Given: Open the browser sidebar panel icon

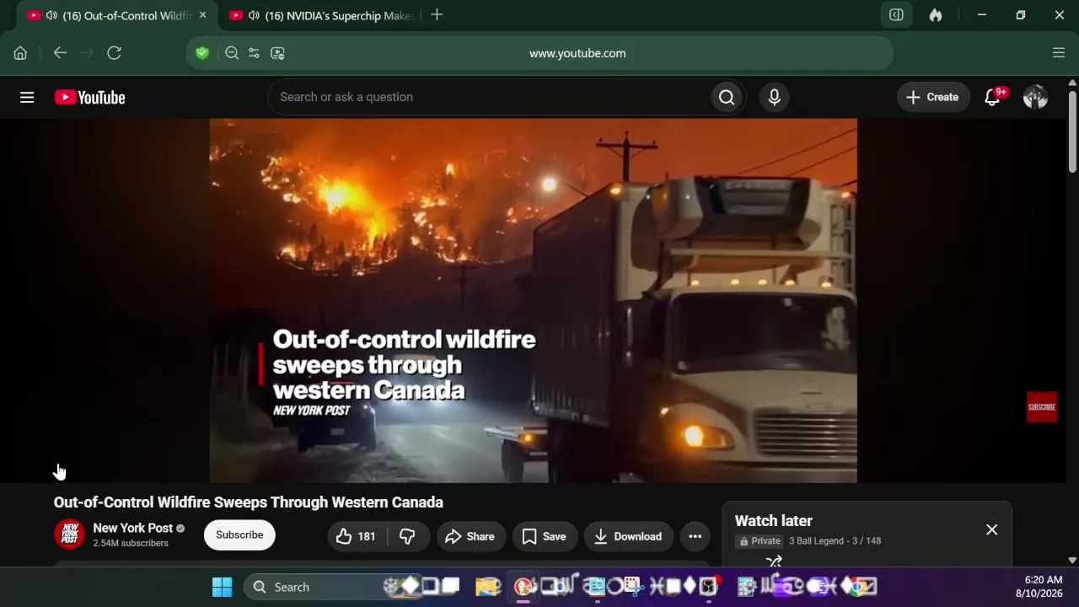Looking at the screenshot, I should point(897,15).
